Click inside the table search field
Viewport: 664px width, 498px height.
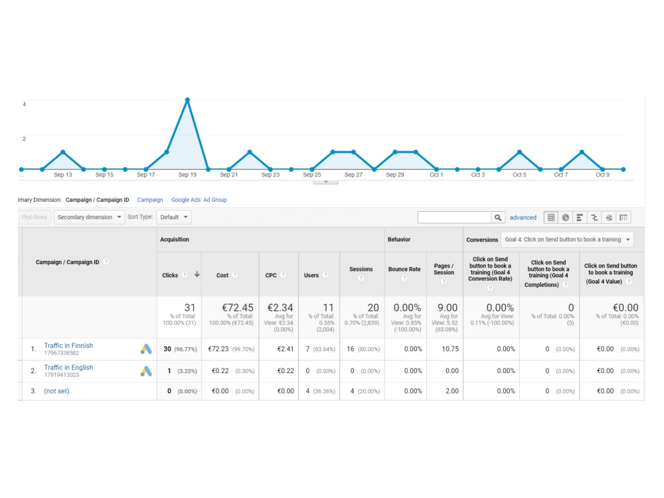[454, 218]
